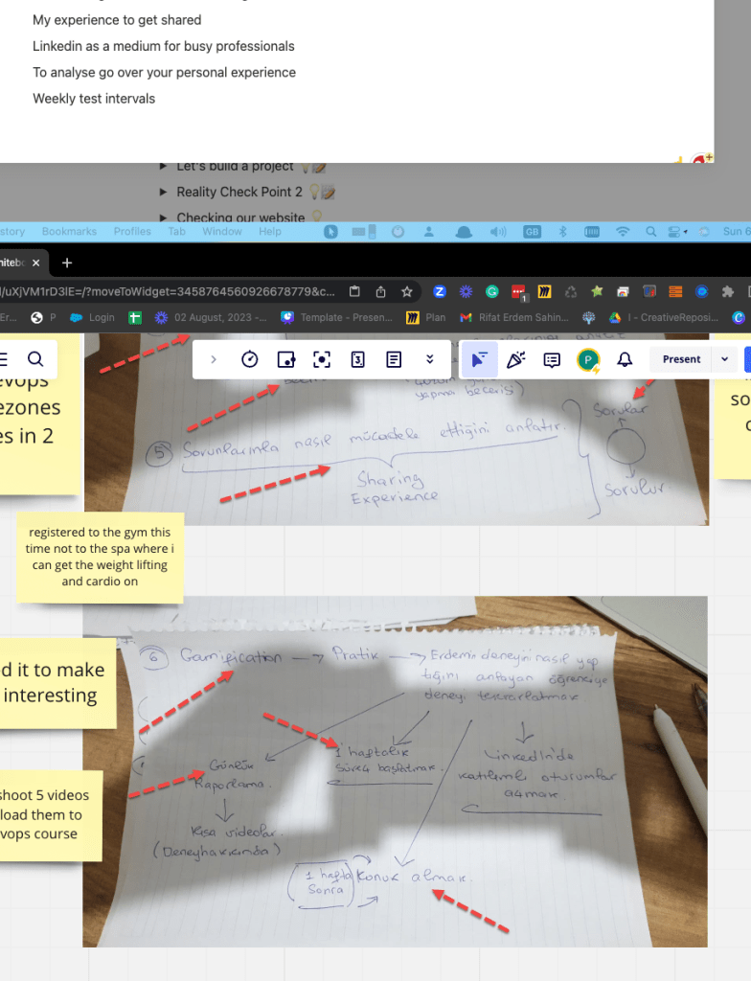Click the user avatar with letter P
This screenshot has height=981, width=751.
tap(588, 360)
